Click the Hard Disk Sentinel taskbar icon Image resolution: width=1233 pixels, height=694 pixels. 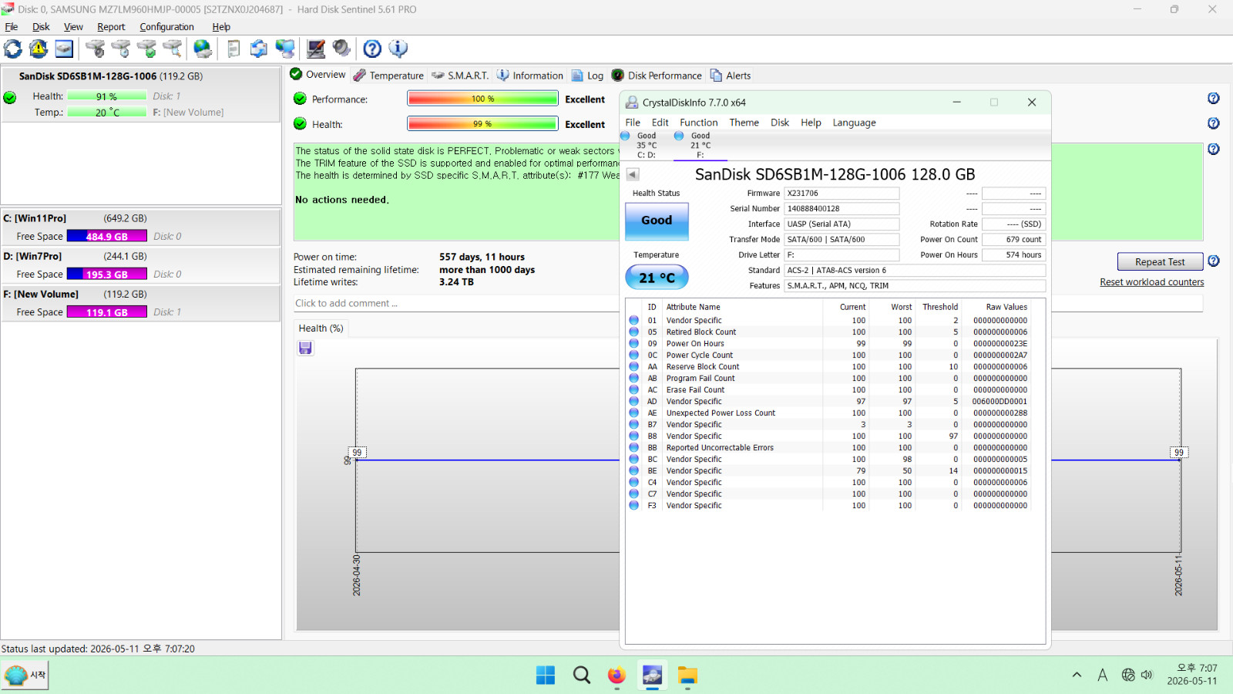[652, 675]
